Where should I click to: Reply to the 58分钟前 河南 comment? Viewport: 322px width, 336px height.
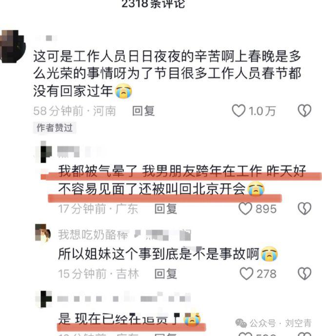(143, 111)
